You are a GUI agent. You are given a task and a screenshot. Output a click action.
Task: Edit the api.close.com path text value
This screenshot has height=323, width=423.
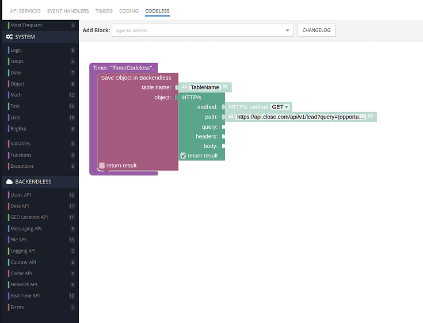(x=300, y=117)
